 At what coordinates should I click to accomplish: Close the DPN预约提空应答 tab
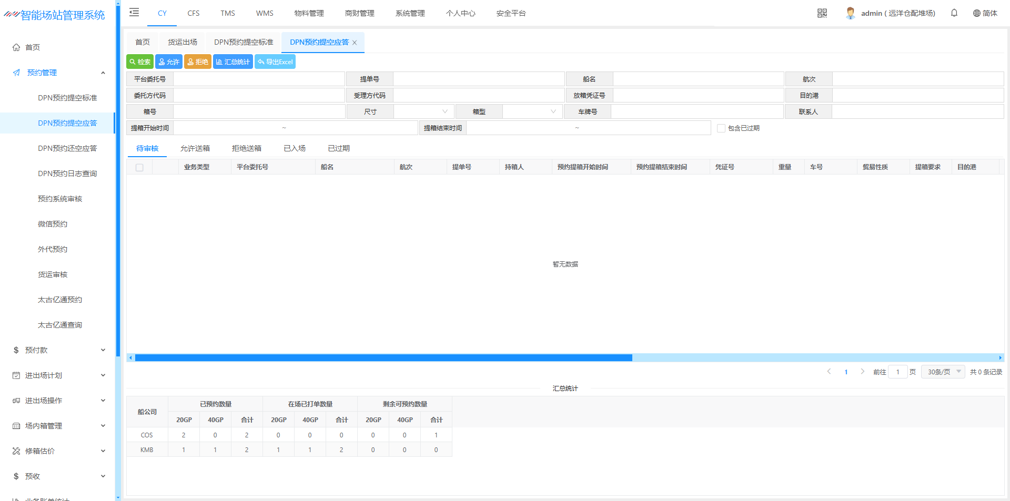(355, 43)
